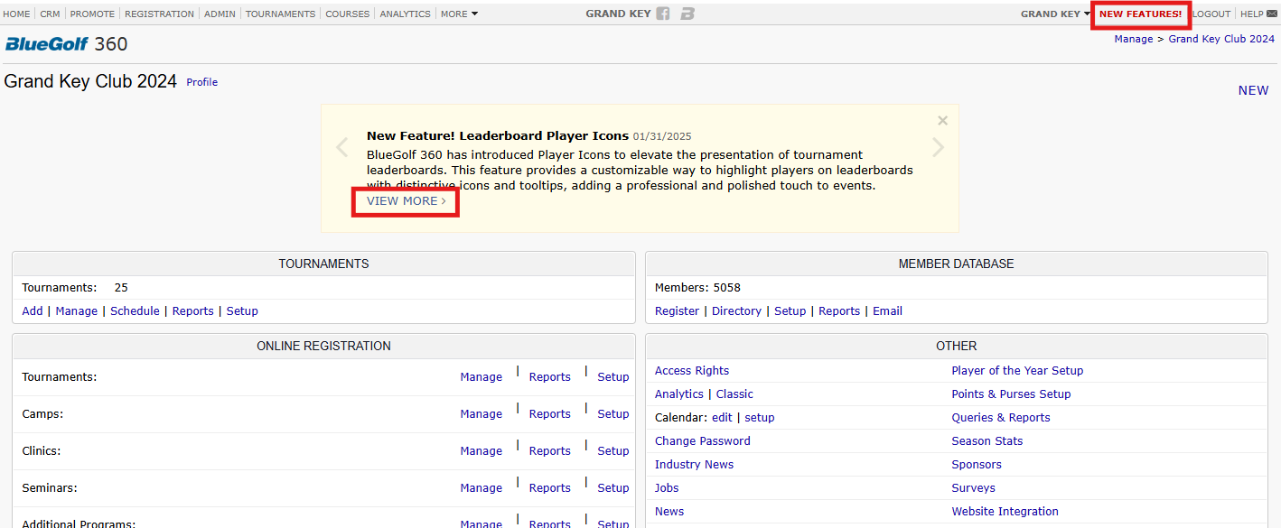Open Industry News link
This screenshot has width=1281, height=528.
[694, 465]
